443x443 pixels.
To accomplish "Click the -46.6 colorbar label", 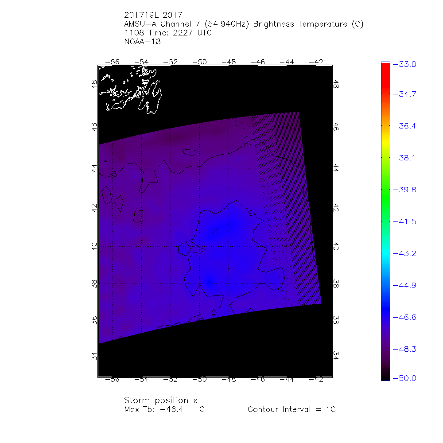I will tap(404, 318).
